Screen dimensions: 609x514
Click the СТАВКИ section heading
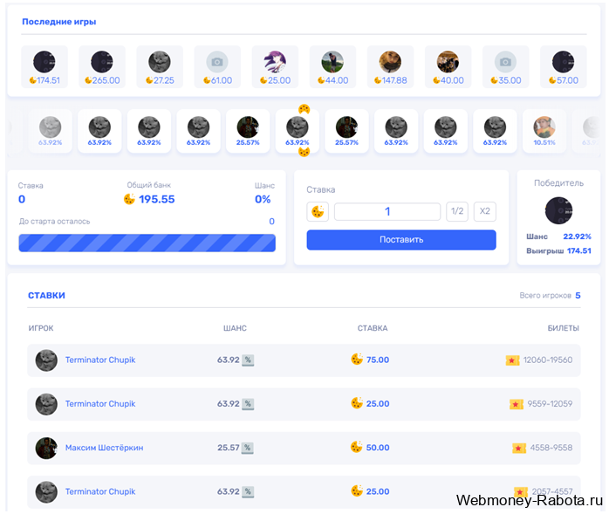[x=46, y=296]
